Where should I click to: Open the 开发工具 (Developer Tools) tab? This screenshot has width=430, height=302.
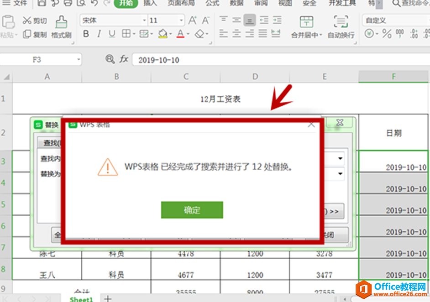click(x=342, y=3)
